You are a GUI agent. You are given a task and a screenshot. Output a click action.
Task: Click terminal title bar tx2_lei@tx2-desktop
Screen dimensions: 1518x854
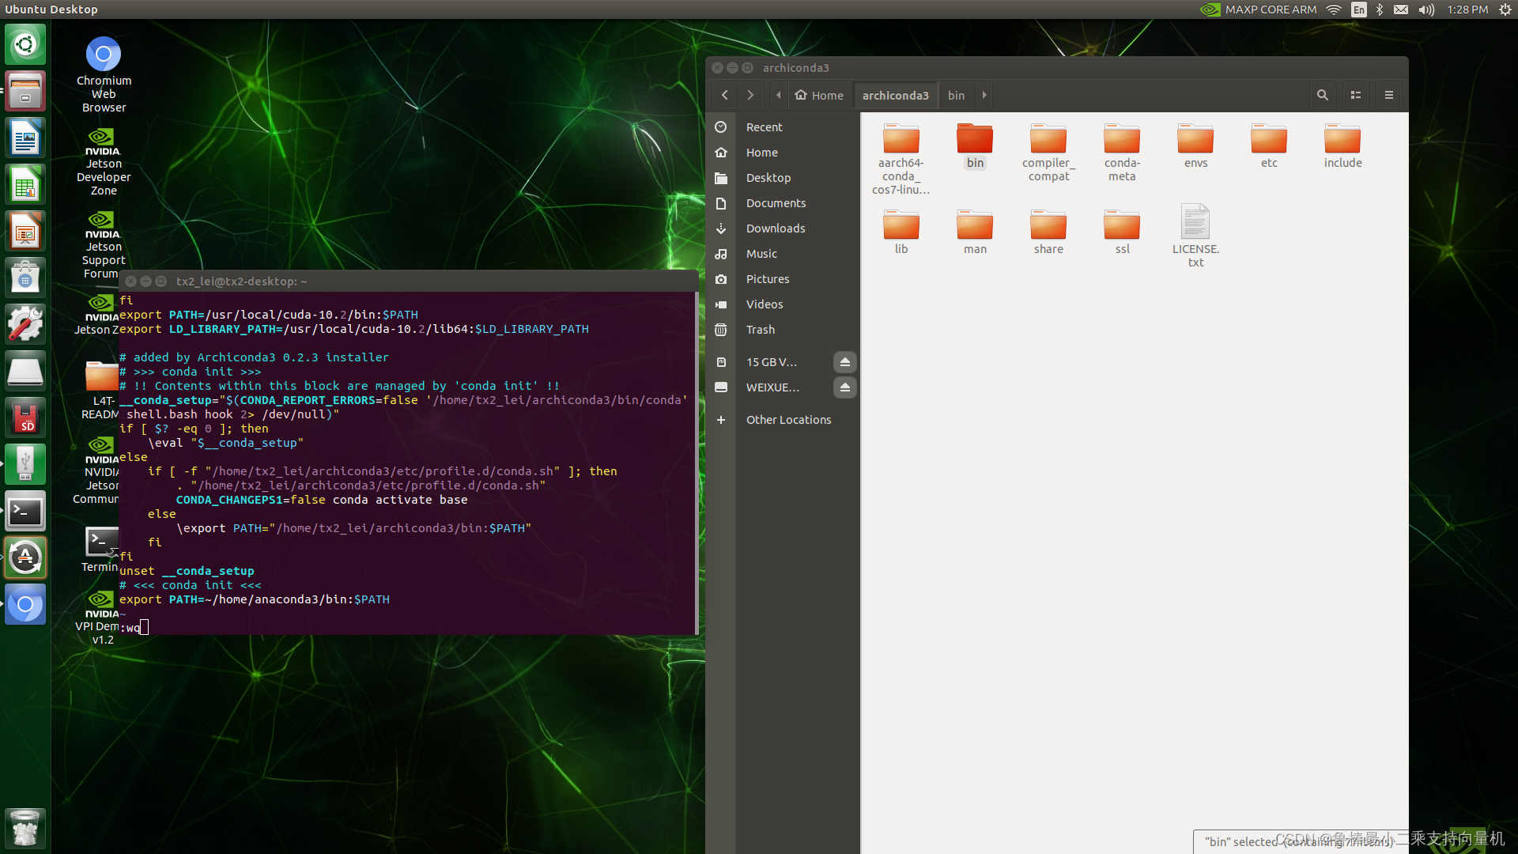tap(241, 282)
